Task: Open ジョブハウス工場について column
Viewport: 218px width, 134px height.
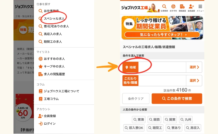Action: (61, 91)
